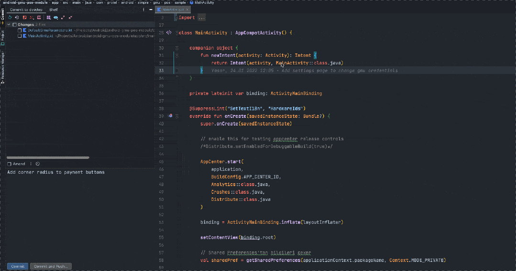
Task: Fold the onCreate function on line 39
Action: point(177,116)
